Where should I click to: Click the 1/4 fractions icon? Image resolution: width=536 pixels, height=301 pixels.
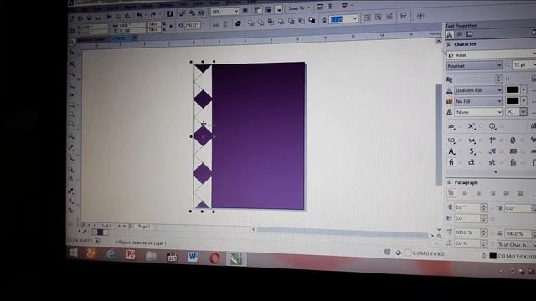point(472,140)
